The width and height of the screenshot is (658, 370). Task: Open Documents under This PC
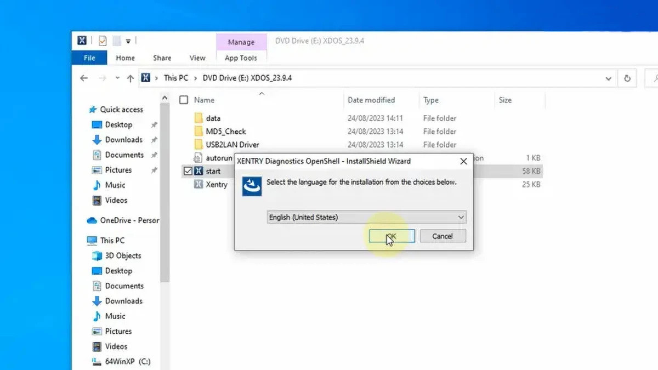click(124, 286)
